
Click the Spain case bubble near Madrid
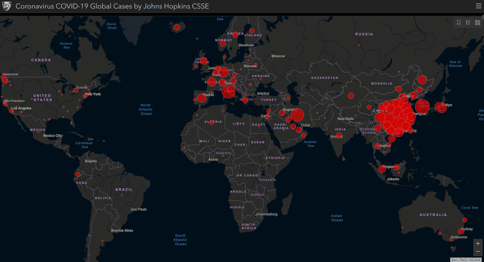click(x=202, y=98)
